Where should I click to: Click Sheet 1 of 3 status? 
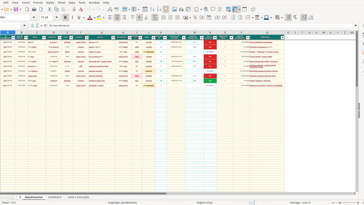point(9,203)
